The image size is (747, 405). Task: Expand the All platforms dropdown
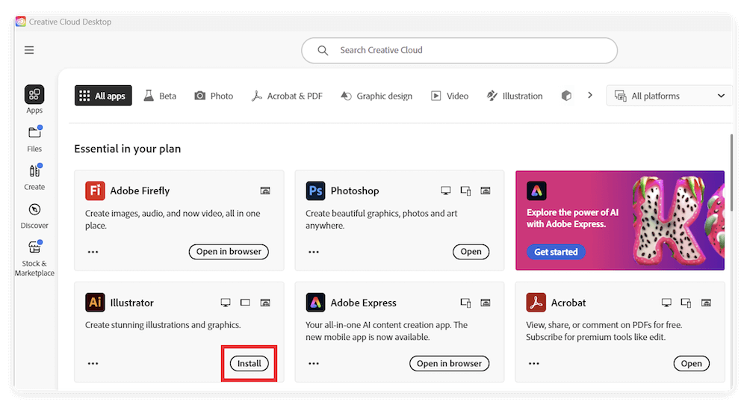[669, 96]
